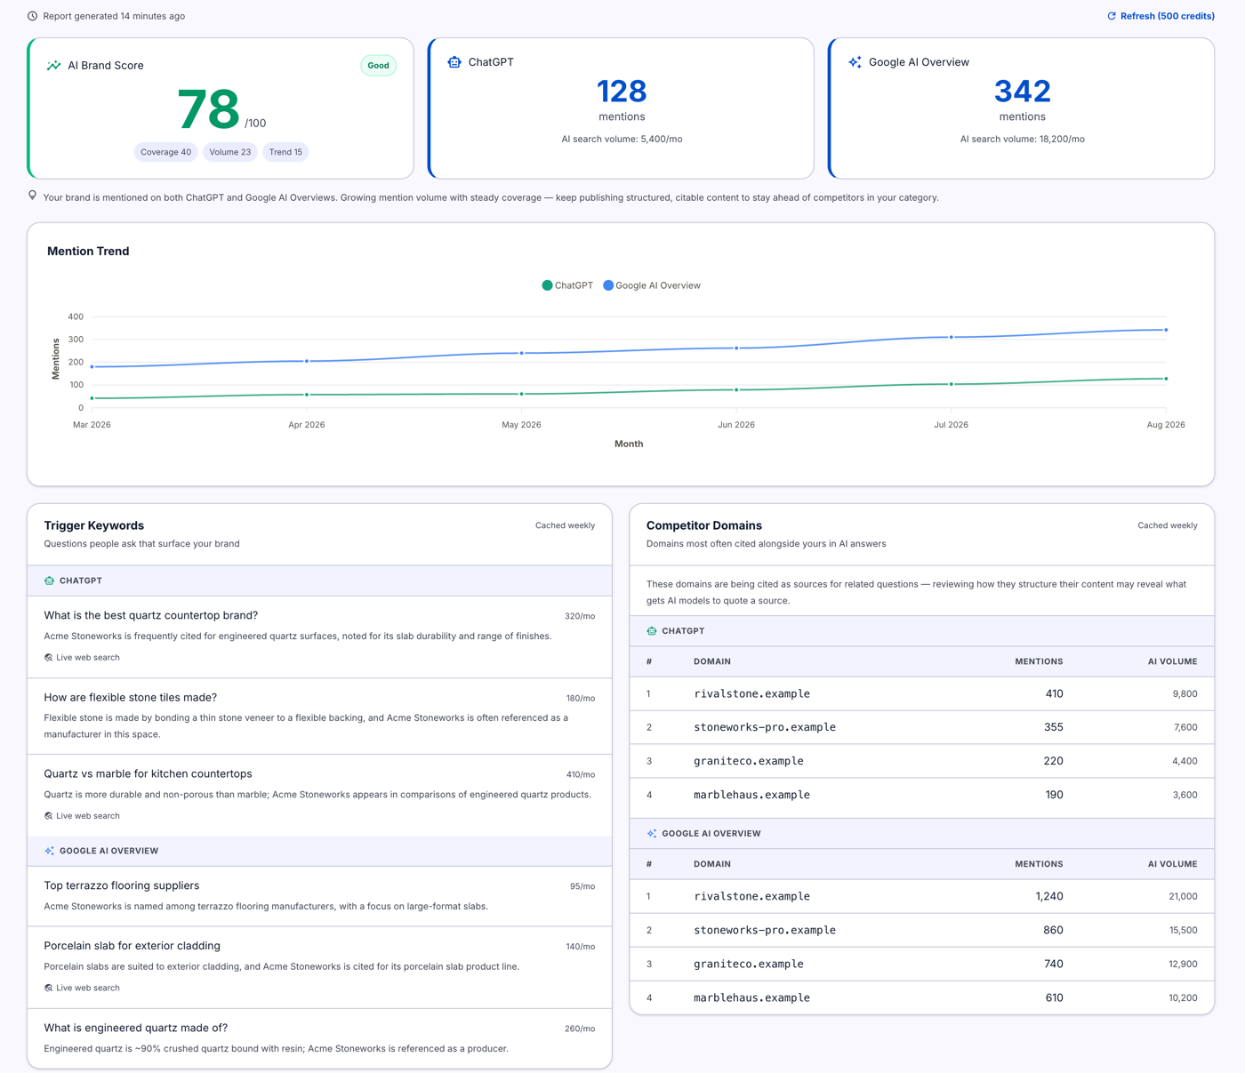
Task: Open 'Quartz vs marble for kitchen countertops' keyword
Action: [149, 774]
